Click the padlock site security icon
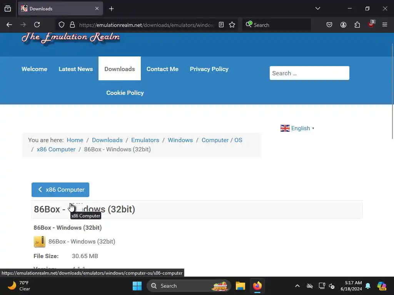Image resolution: width=394 pixels, height=295 pixels. coord(72,25)
